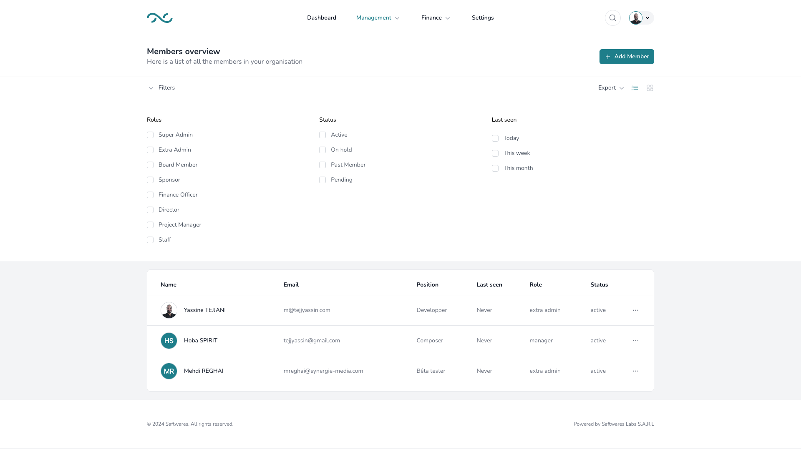Check the Super Admin role filter
This screenshot has height=449, width=801.
coord(150,135)
